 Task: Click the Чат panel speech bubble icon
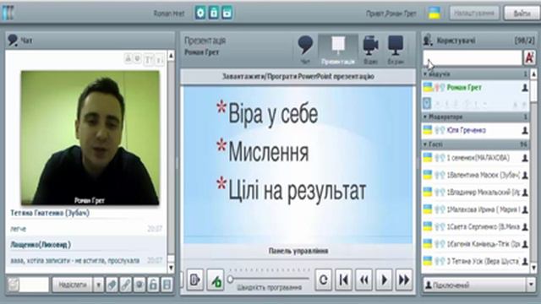(x=13, y=41)
